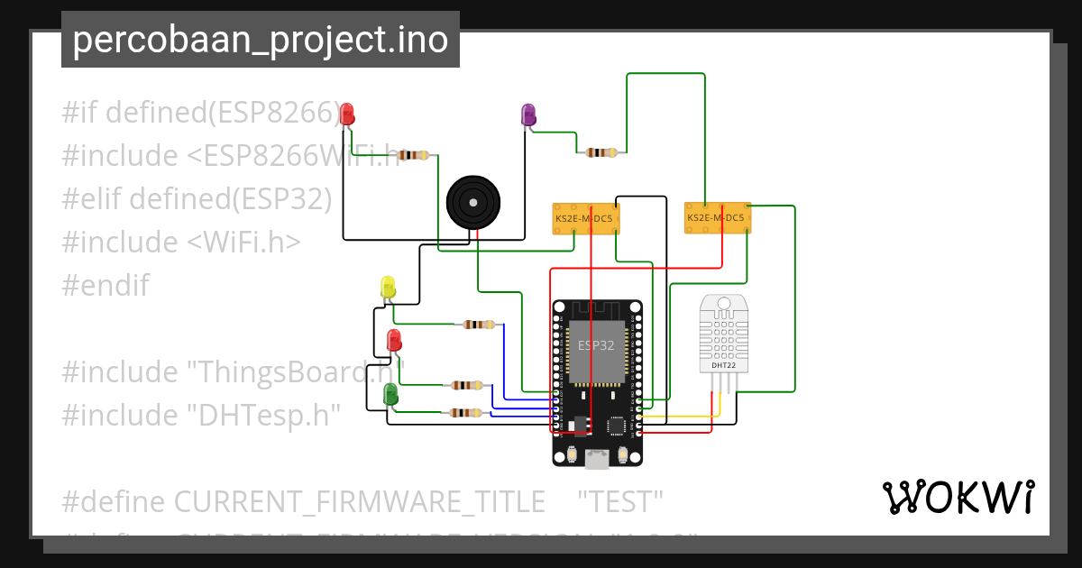
Task: Click the black piezo buzzer
Action: 472,204
